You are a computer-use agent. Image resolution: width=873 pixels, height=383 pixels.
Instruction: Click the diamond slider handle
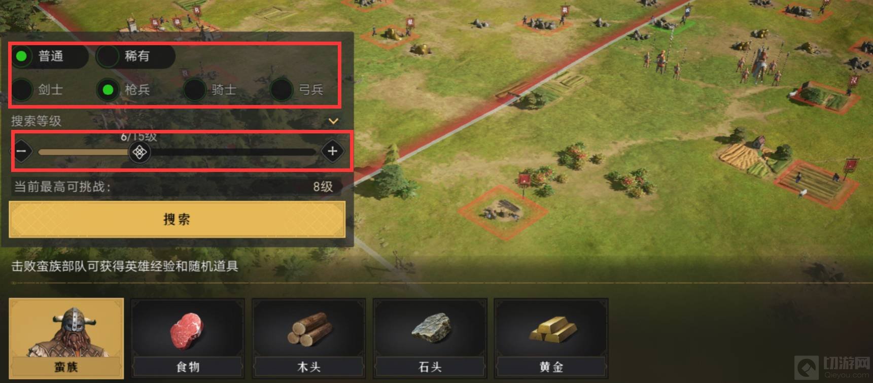tap(139, 152)
